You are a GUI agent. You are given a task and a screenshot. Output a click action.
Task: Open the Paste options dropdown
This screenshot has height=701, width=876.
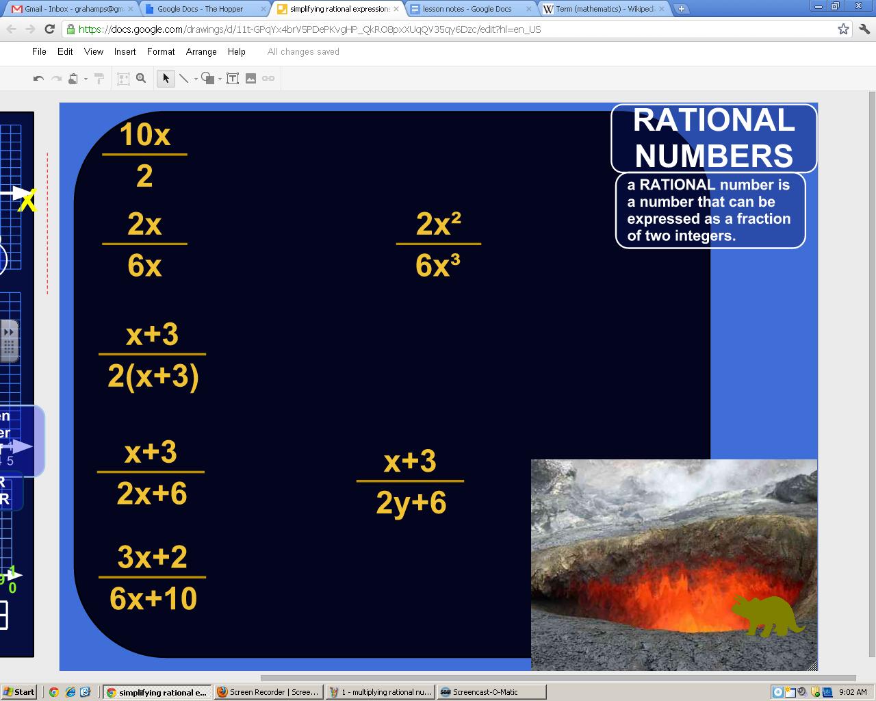click(x=85, y=78)
